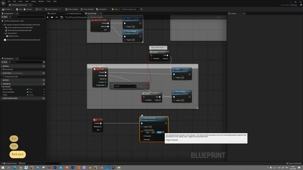Switch to the Construction Script tab
Image resolution: width=303 pixels, height=170 pixels.
click(74, 14)
